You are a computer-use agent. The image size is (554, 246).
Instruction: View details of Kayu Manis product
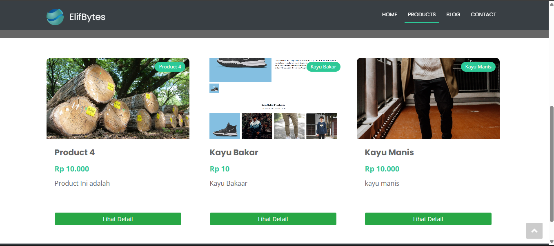click(x=428, y=219)
